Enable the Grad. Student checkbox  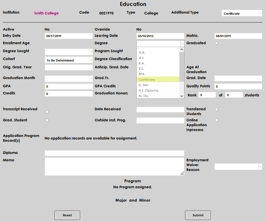(47, 120)
